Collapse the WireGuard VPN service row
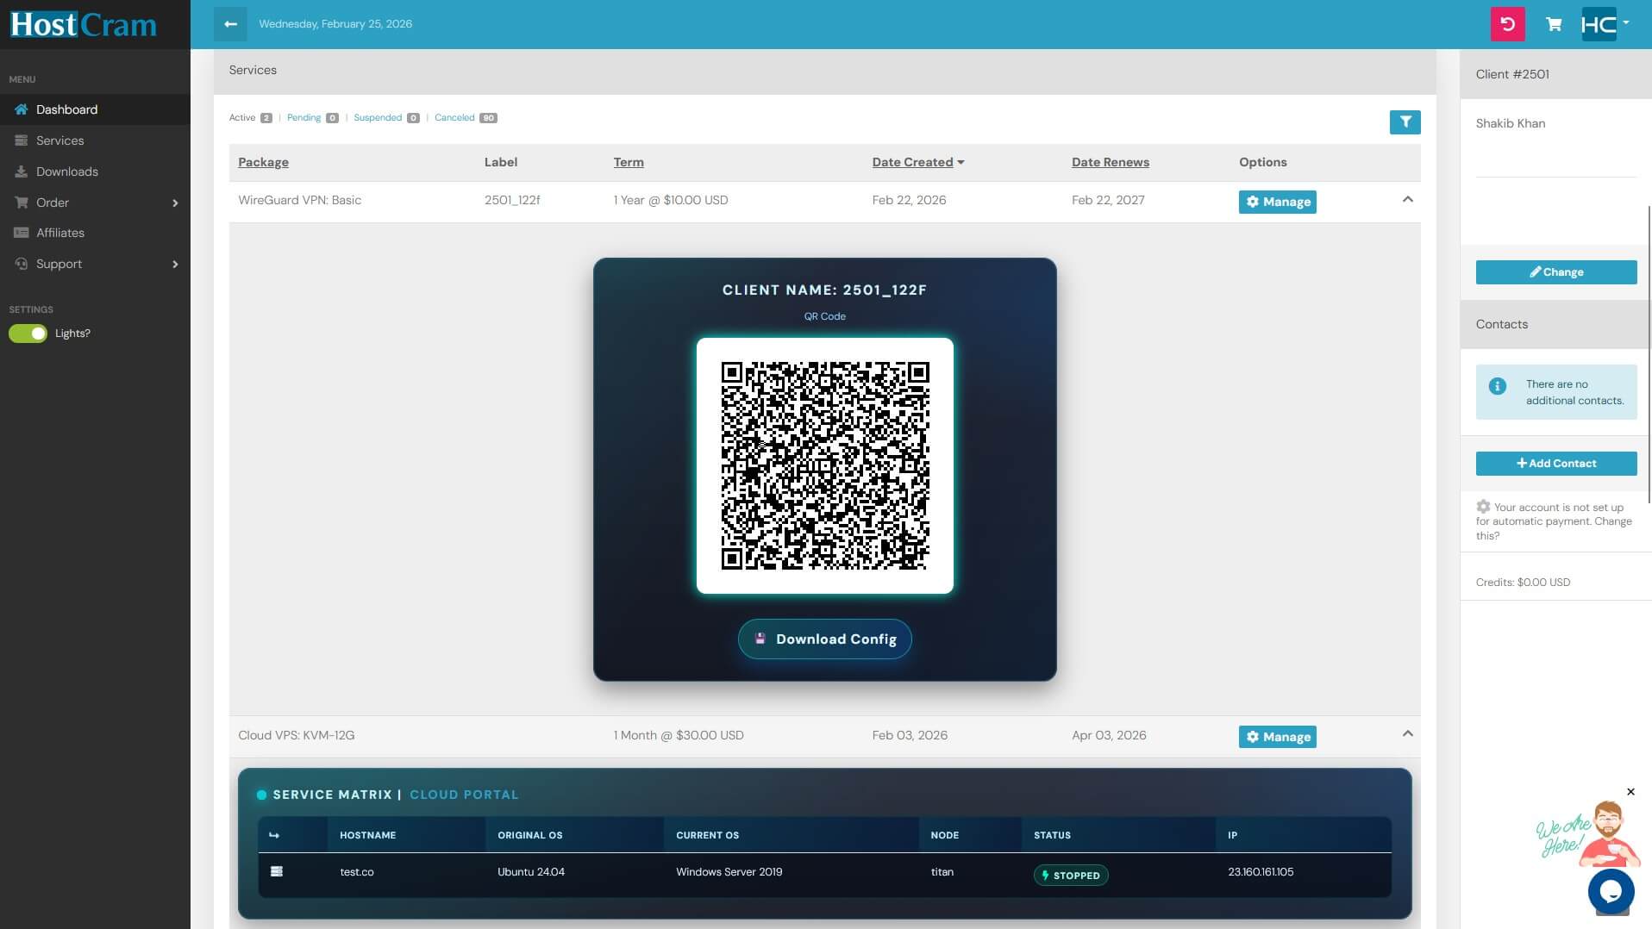Viewport: 1652px width, 929px height. 1407,200
